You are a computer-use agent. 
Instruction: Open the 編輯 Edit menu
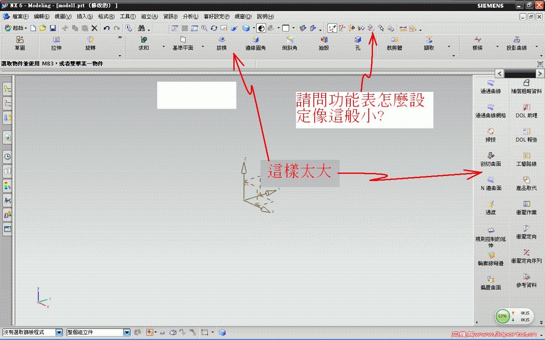(42, 17)
